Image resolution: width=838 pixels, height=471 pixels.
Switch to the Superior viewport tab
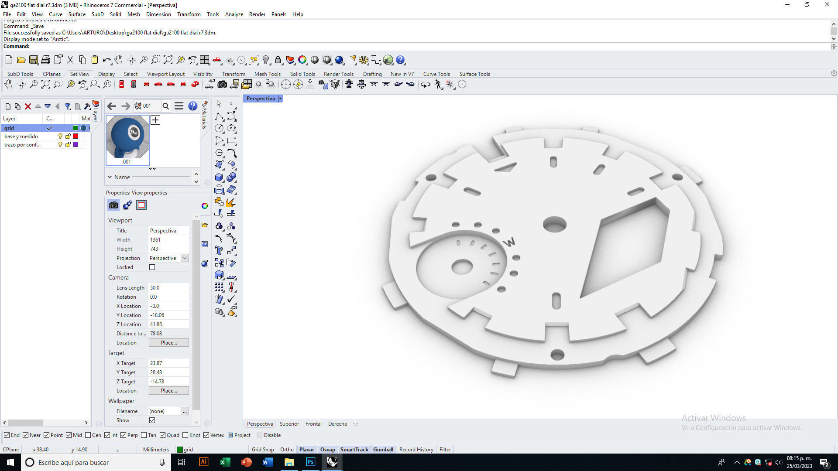[289, 423]
